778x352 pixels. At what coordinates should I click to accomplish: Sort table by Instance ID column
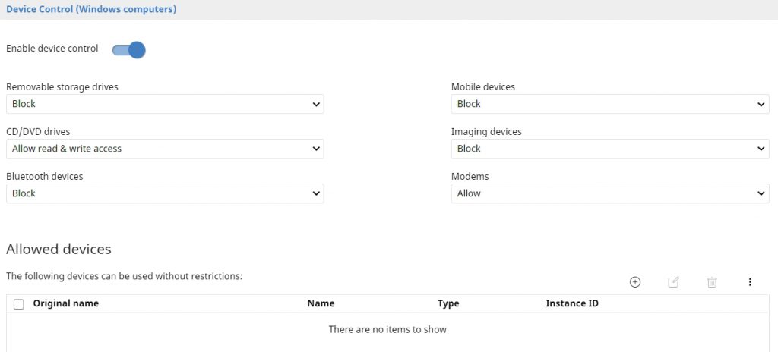point(572,303)
